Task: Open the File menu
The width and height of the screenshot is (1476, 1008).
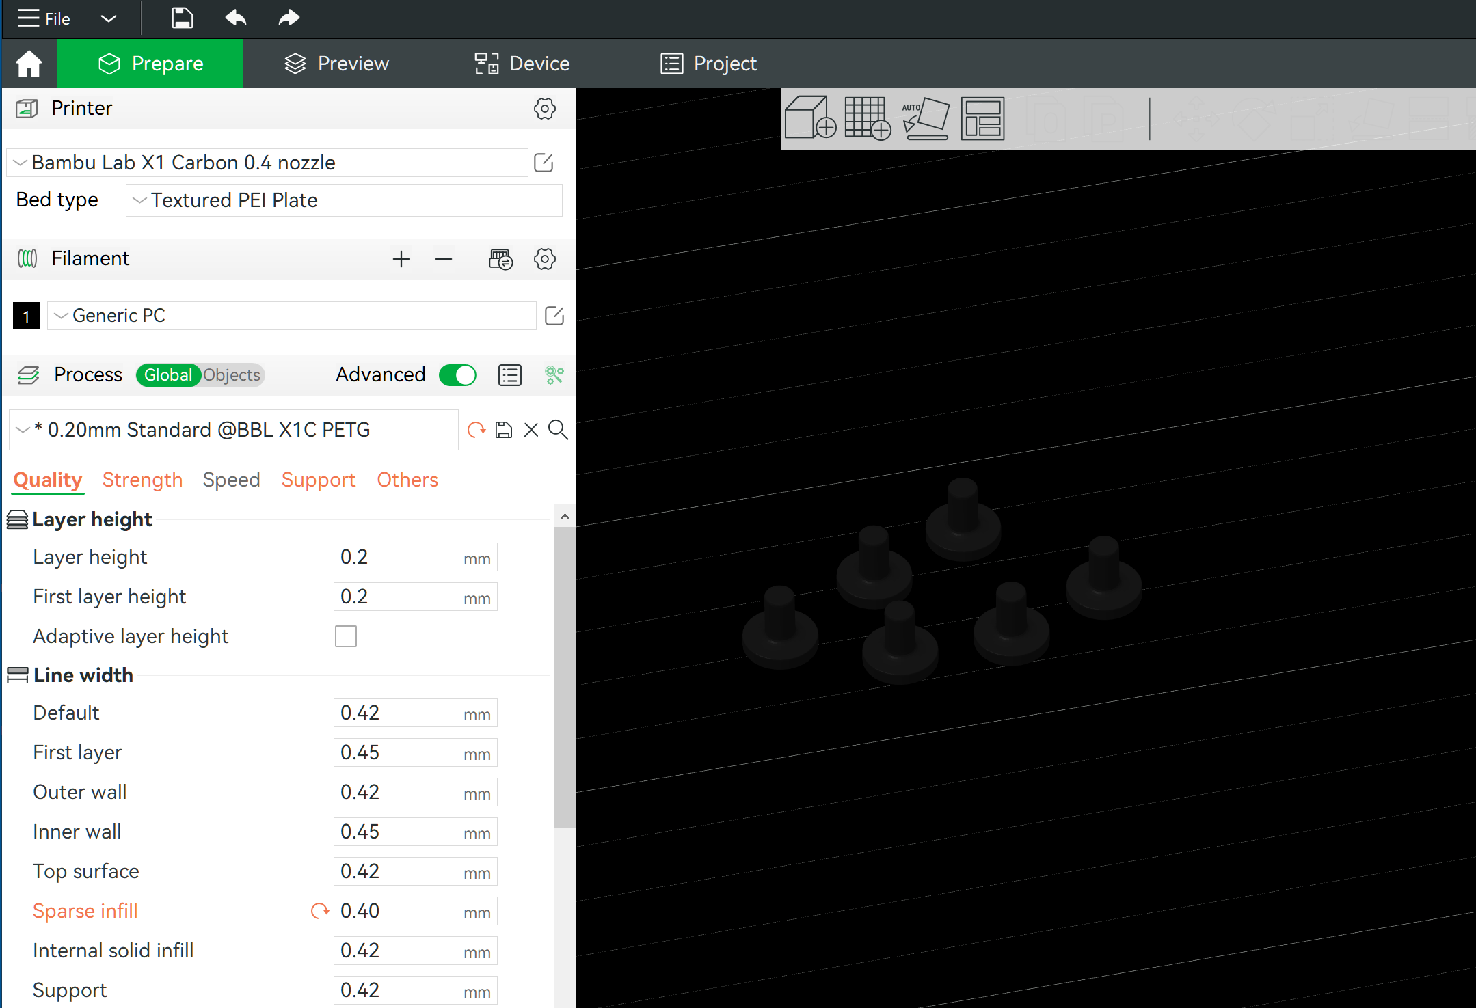Action: click(x=44, y=18)
